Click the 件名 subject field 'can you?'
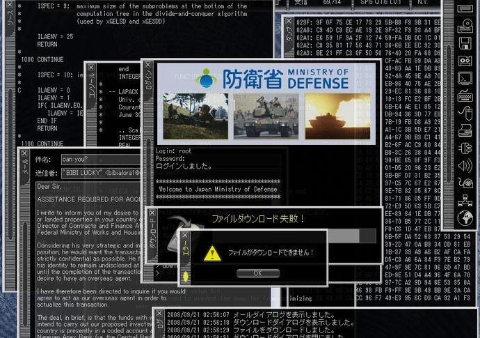The width and height of the screenshot is (480, 338). pos(101,160)
